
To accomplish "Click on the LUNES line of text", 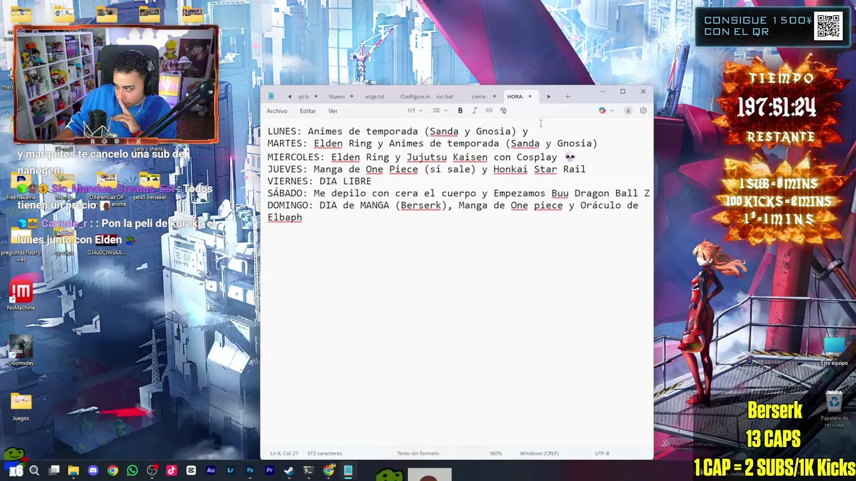I will [397, 132].
